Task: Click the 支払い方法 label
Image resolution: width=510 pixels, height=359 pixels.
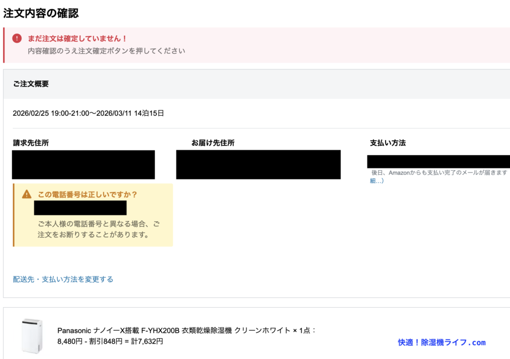Action: coord(387,143)
